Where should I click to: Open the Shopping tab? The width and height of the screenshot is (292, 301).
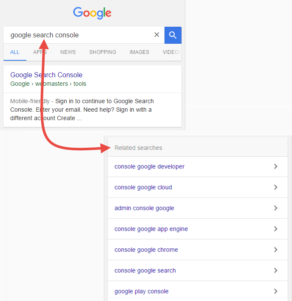point(102,52)
